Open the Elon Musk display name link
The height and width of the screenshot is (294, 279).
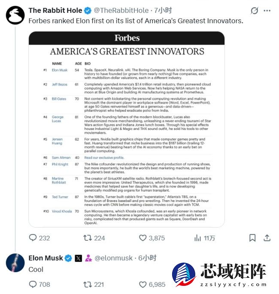click(x=45, y=258)
